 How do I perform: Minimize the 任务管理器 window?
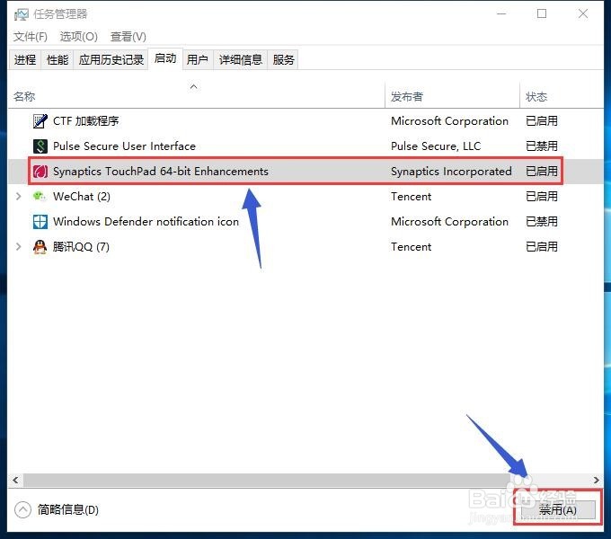point(501,14)
